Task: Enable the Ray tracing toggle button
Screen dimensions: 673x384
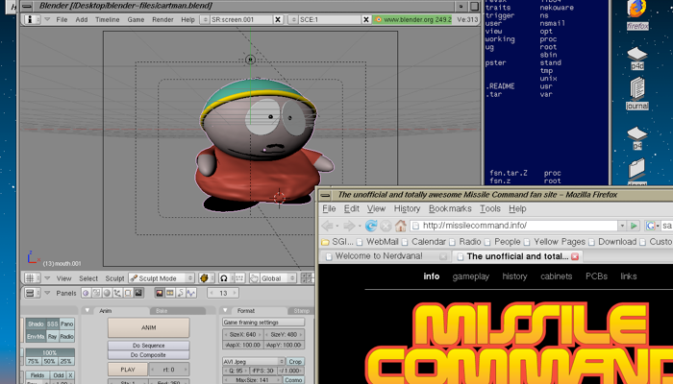Action: (52, 337)
